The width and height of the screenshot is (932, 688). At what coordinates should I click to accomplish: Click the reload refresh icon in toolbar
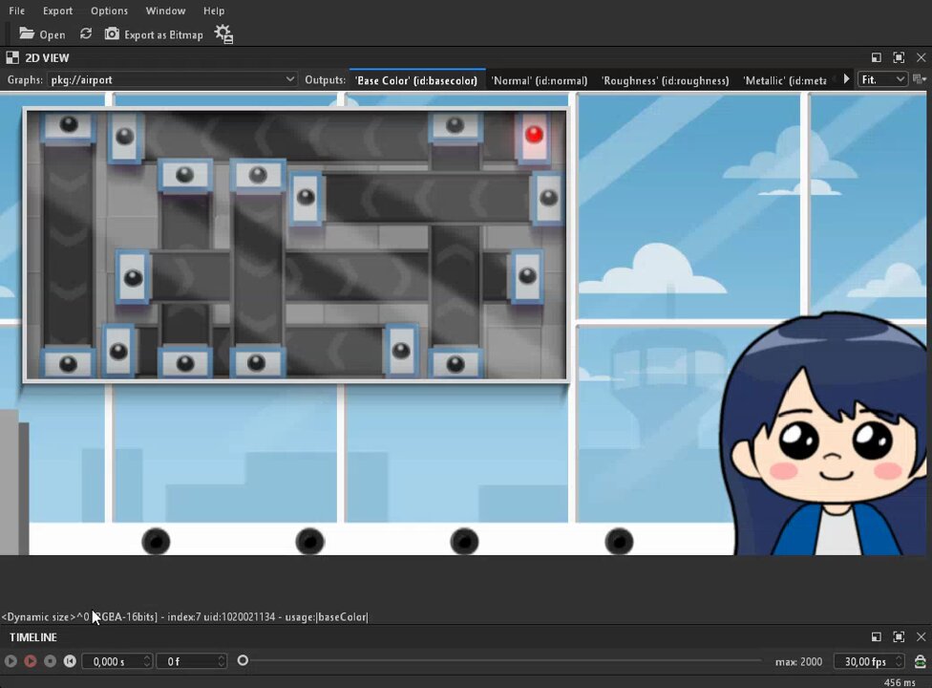(x=86, y=33)
